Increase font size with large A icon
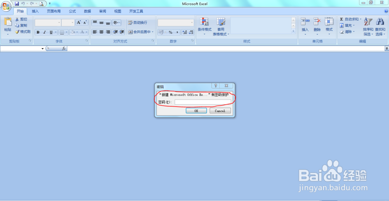The height and width of the screenshot is (201, 389). coord(79,22)
